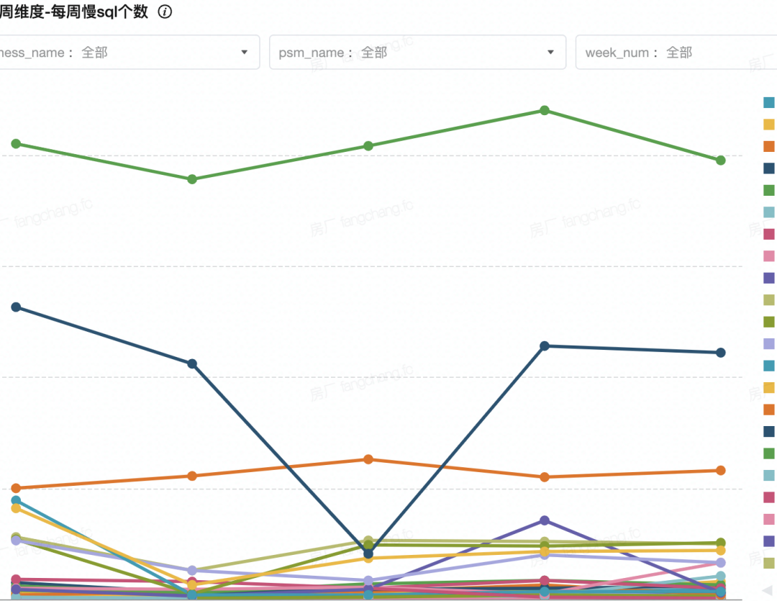The image size is (777, 601).
Task: Toggle the topmost teal legend series
Action: coord(768,102)
